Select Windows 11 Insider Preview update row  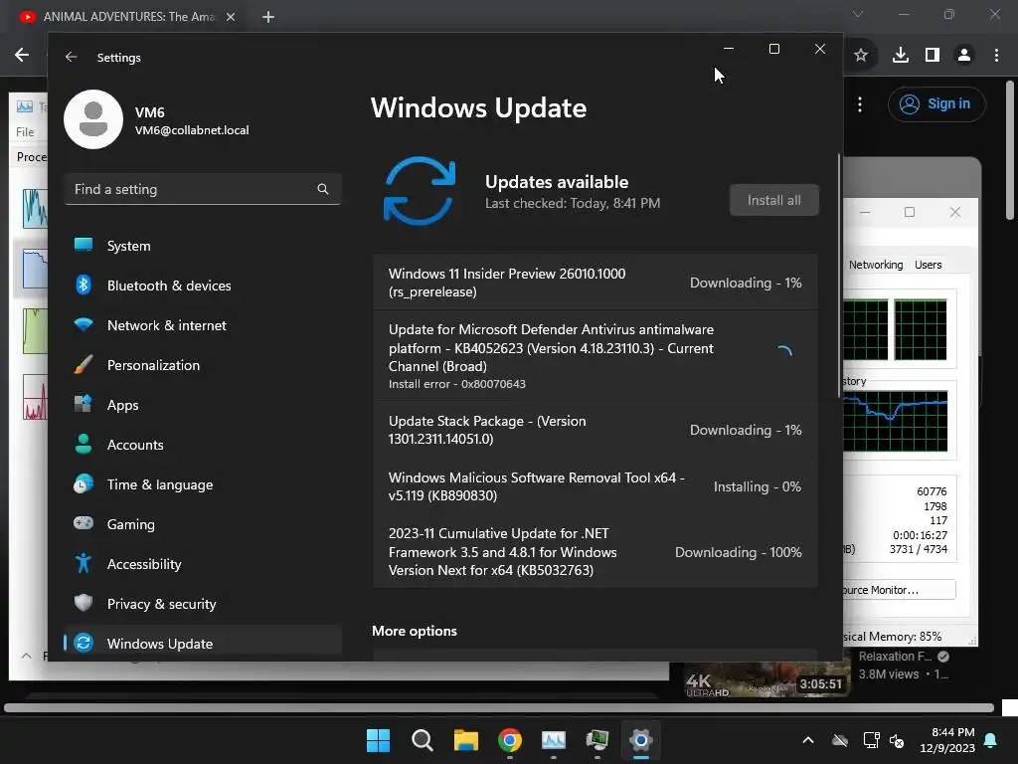tap(594, 283)
